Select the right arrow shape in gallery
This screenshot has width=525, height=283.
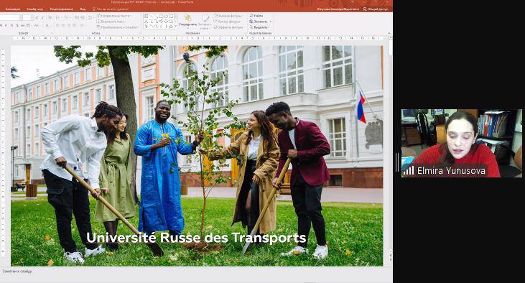(x=161, y=22)
